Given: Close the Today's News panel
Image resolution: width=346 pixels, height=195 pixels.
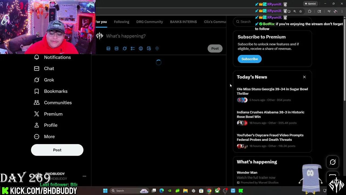Looking at the screenshot, I should [304, 77].
